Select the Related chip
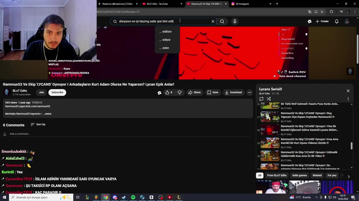Image resolution: width=359 pixels, height=201 pixels. (317, 175)
